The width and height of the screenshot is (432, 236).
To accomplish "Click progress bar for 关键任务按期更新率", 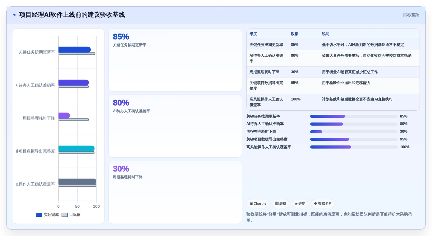I will pyautogui.click(x=354, y=116).
